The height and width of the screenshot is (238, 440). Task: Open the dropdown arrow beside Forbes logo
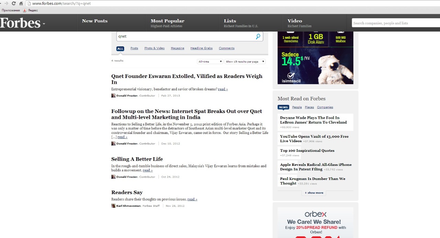[x=44, y=24]
